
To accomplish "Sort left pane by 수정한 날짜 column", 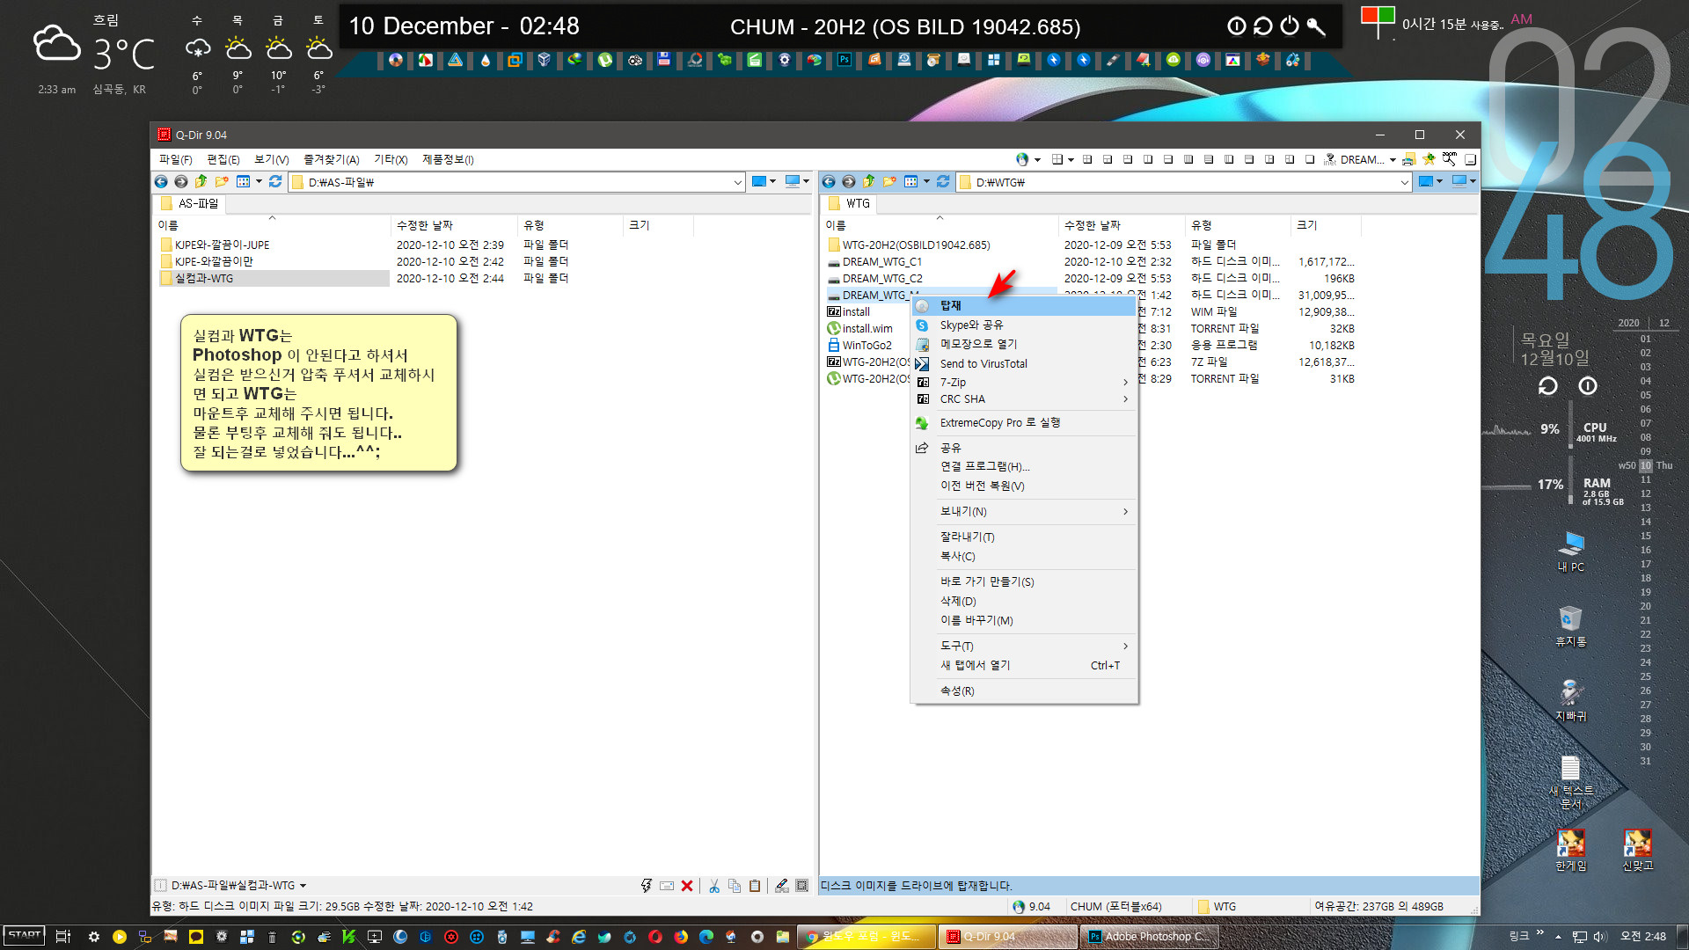I will click(x=453, y=225).
